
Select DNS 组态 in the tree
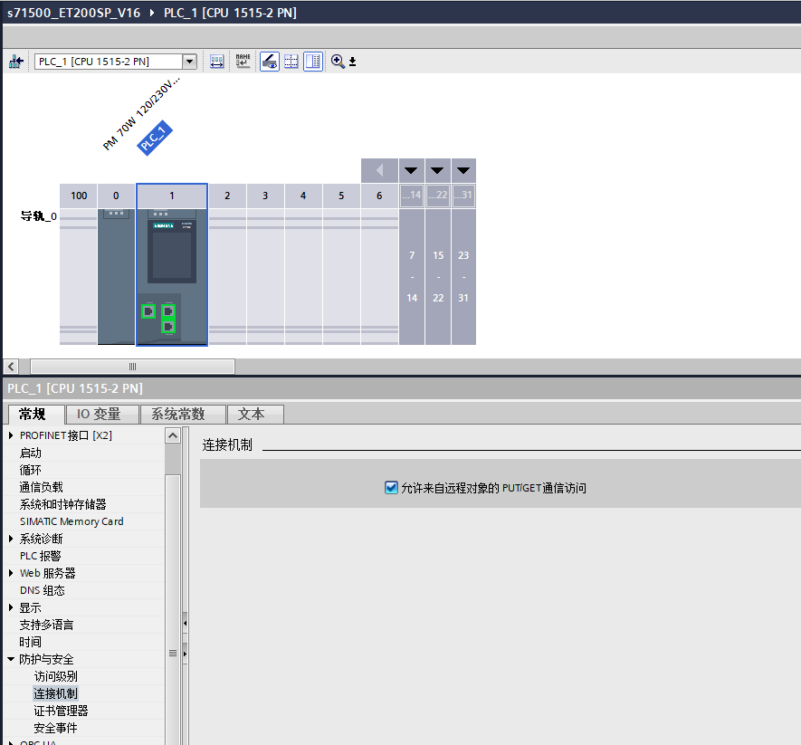tap(43, 590)
